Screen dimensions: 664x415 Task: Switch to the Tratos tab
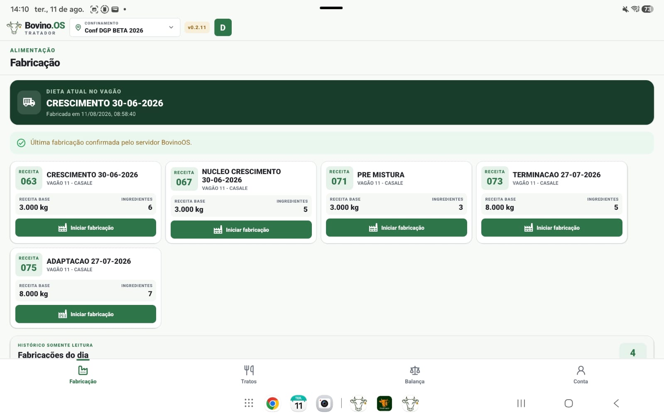(x=249, y=374)
